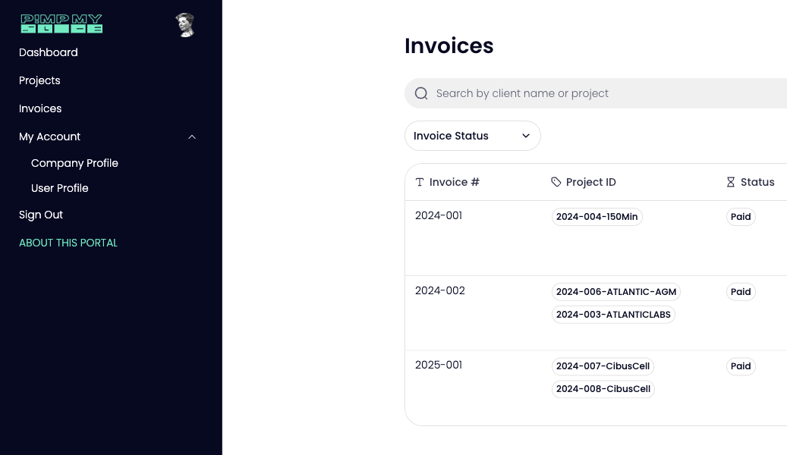The image size is (787, 455).
Task: Click the Paid badge on invoice 2025-001
Action: [741, 366]
